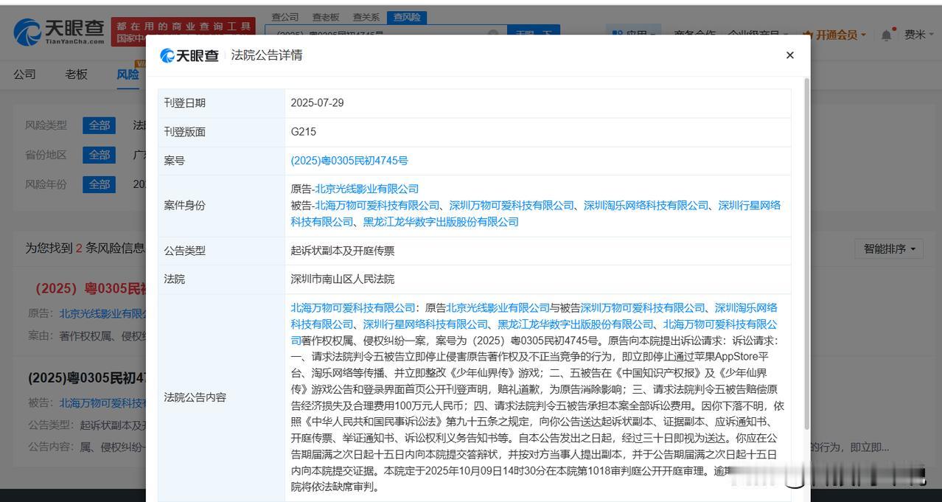Click the dialog's vertical scrollbar
This screenshot has height=502, width=942.
[x=806, y=254]
